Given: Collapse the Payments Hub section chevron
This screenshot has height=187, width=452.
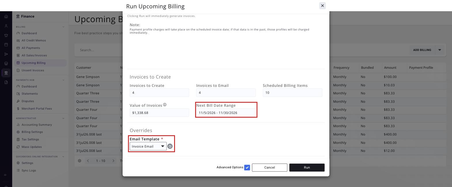Looking at the screenshot, I should tap(63, 80).
